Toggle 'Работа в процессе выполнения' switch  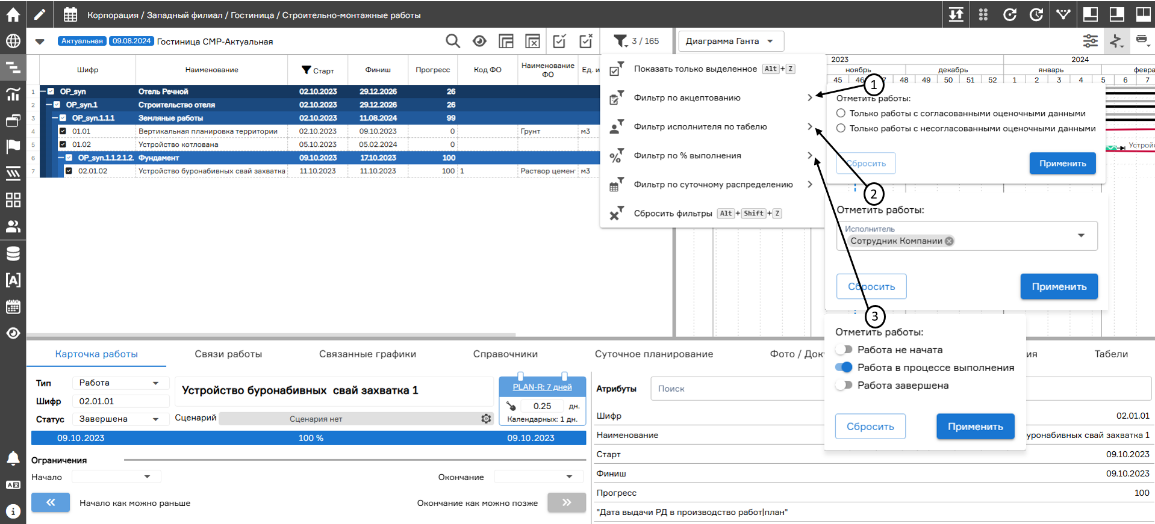[x=844, y=367]
